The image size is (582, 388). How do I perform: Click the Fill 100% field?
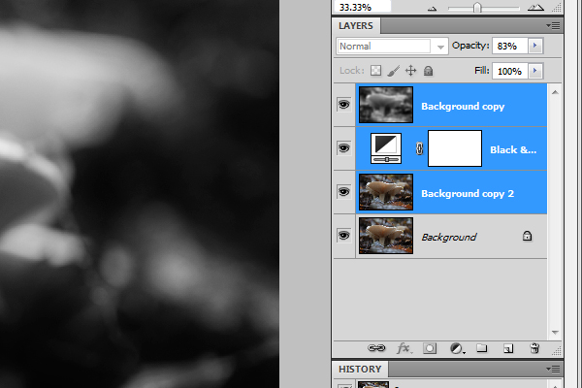509,71
